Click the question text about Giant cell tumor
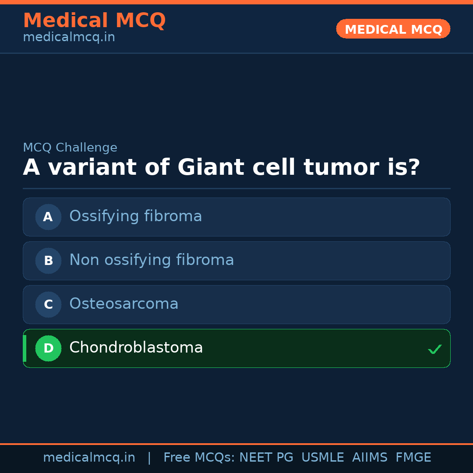Image resolution: width=473 pixels, height=473 pixels. tap(221, 168)
